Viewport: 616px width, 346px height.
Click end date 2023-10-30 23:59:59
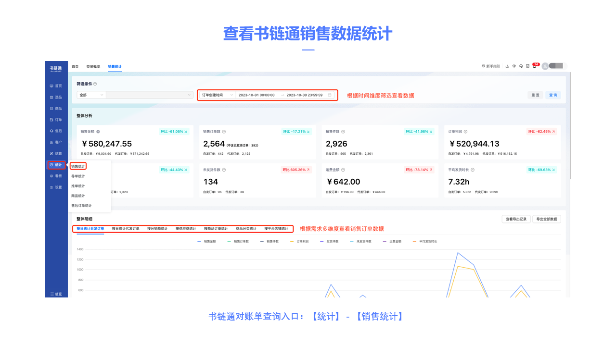(x=305, y=95)
